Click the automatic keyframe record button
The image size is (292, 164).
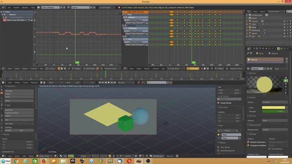click(x=139, y=82)
